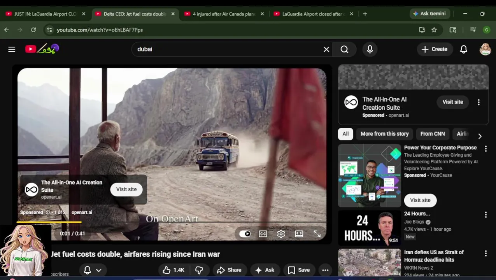Viewport: 496px width, 280px height.
Task: Open 'Iran defies US as Strait' video thumbnail
Action: point(370,263)
